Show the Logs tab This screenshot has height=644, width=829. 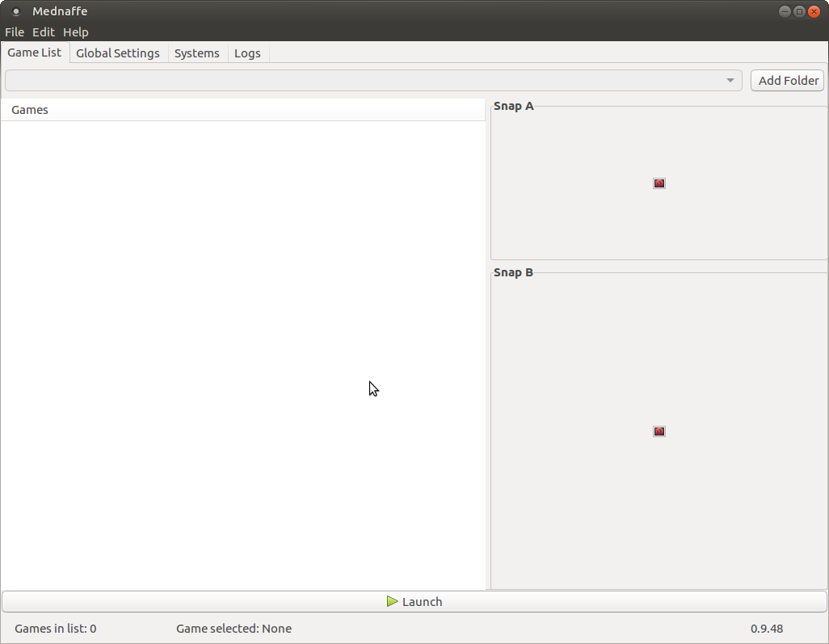(x=247, y=53)
